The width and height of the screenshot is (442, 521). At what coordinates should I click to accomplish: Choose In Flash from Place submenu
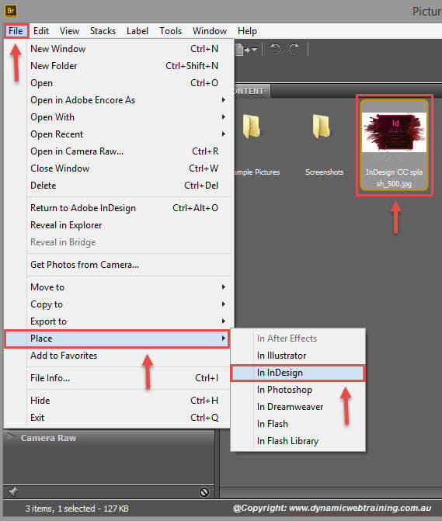[x=298, y=424]
